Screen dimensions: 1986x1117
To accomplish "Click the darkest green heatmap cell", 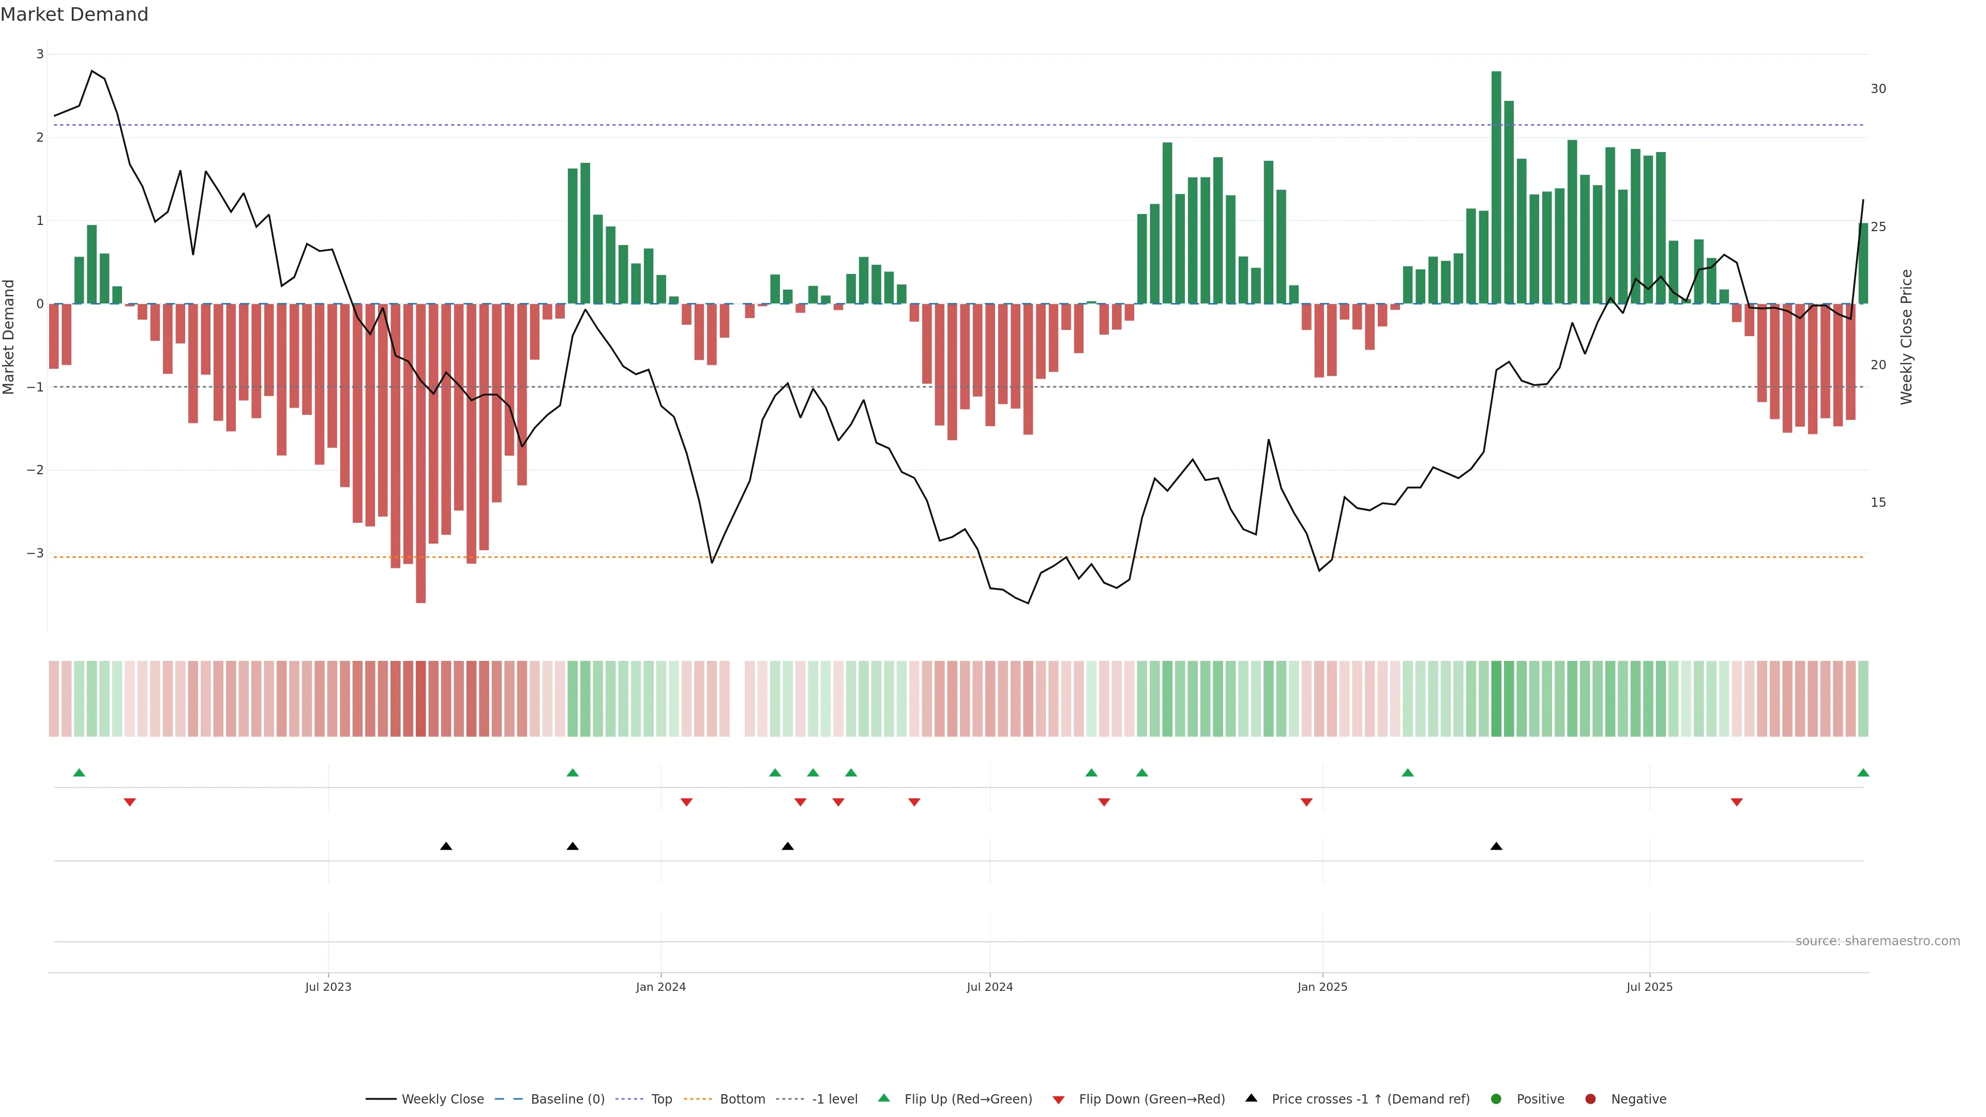I will point(1496,699).
